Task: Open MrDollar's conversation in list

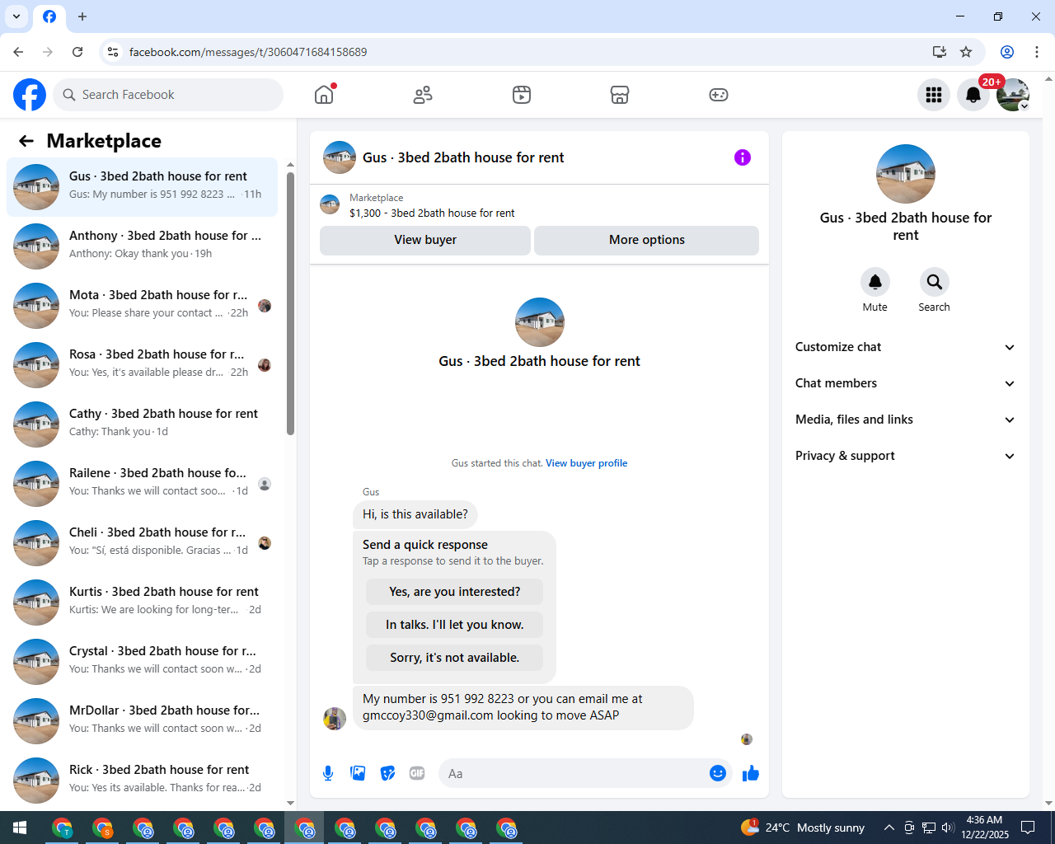Action: [x=143, y=721]
